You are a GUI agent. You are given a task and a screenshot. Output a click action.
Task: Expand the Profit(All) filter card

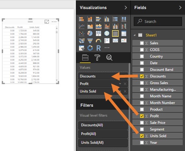coord(103,134)
